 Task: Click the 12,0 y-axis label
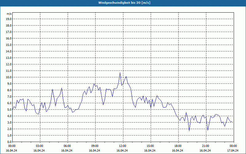coord(9,64)
